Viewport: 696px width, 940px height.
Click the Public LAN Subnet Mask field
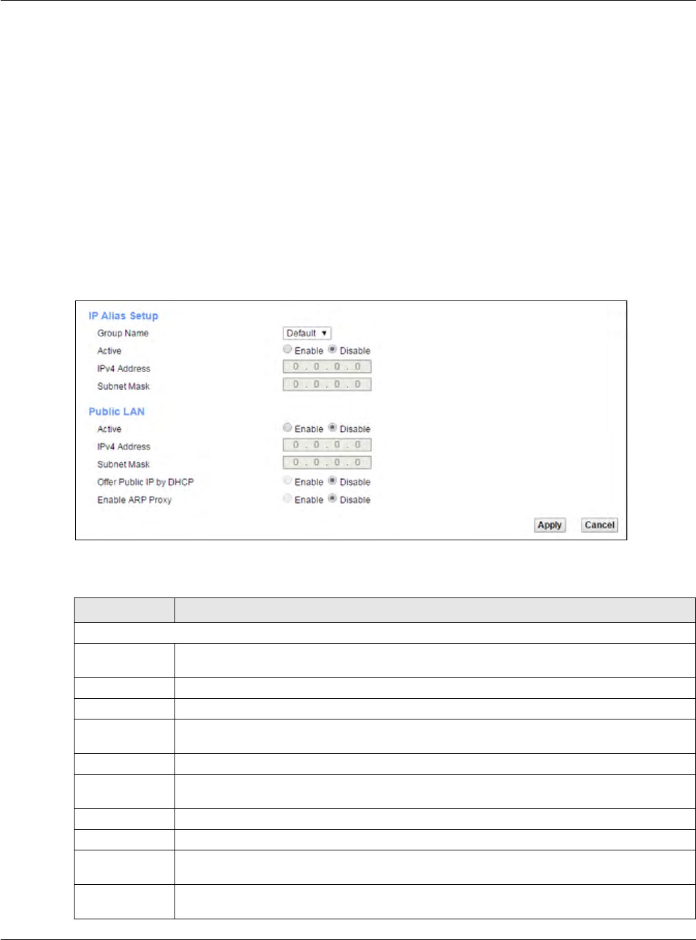327,462
